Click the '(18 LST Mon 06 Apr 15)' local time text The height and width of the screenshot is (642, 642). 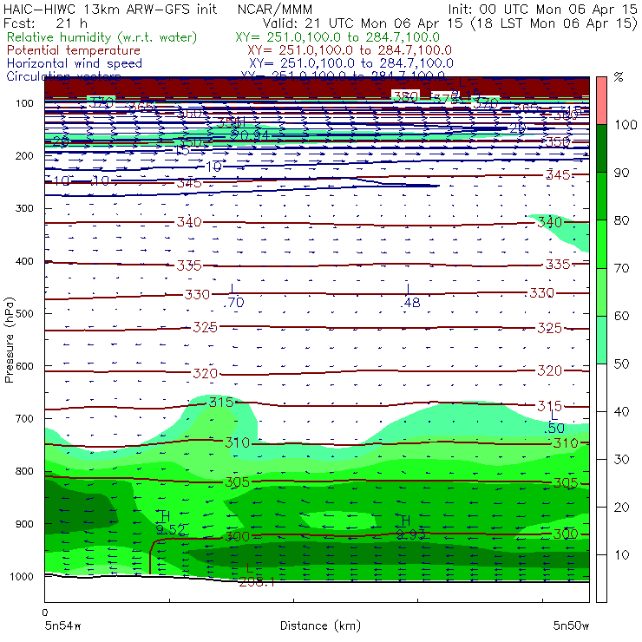tap(554, 23)
